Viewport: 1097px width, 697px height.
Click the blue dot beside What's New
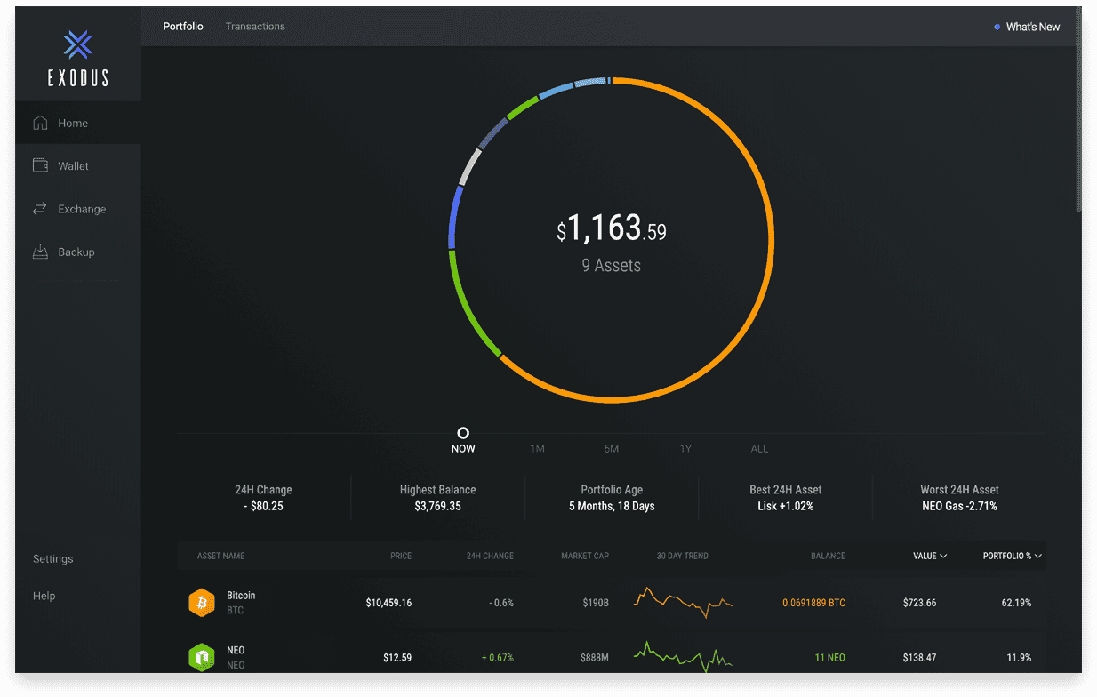(997, 28)
